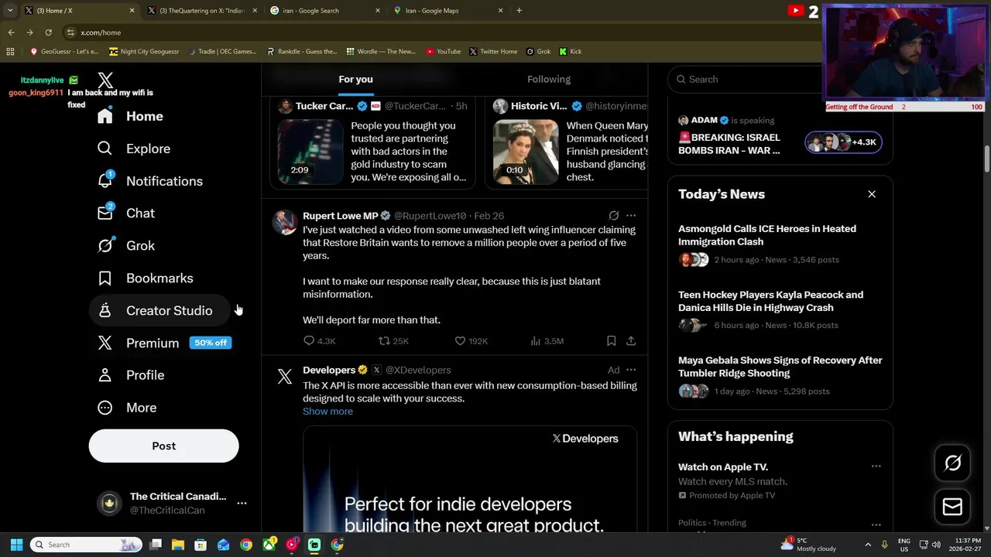Open Windows Start menu
991x557 pixels.
(x=16, y=545)
